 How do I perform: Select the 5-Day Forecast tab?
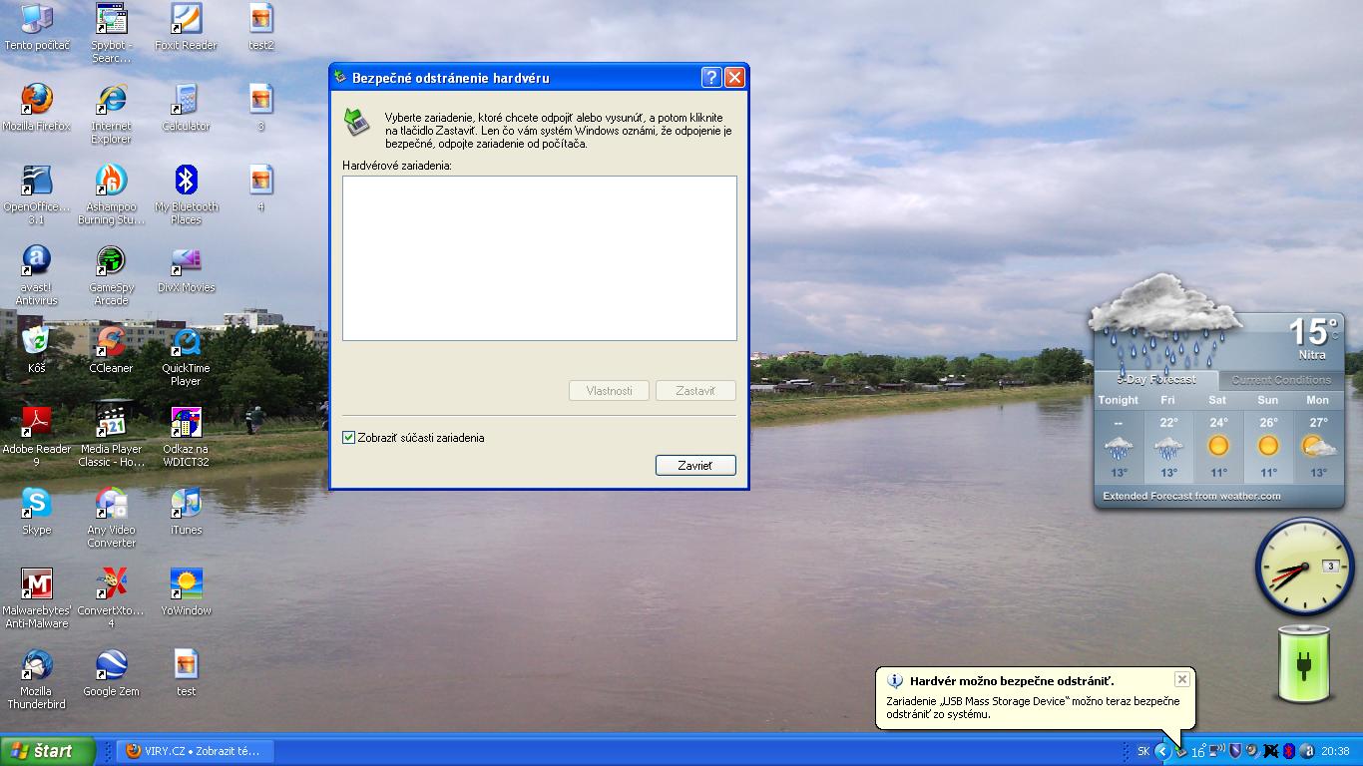[x=1155, y=380]
